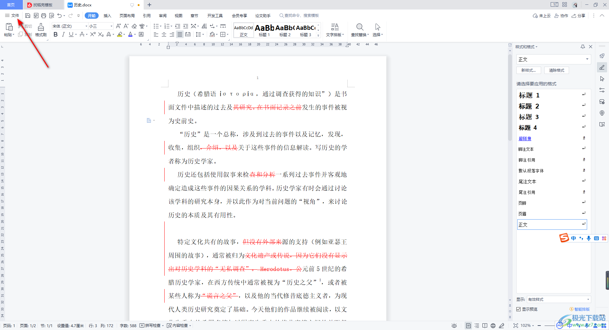
Task: Click fit-to-page zoom icon in status bar
Action: tap(515, 326)
